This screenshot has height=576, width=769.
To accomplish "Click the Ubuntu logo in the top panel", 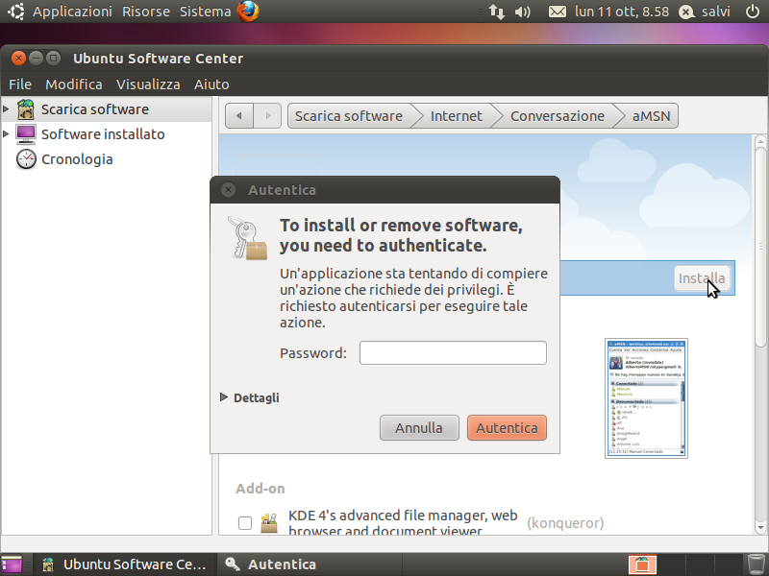I will 16,12.
